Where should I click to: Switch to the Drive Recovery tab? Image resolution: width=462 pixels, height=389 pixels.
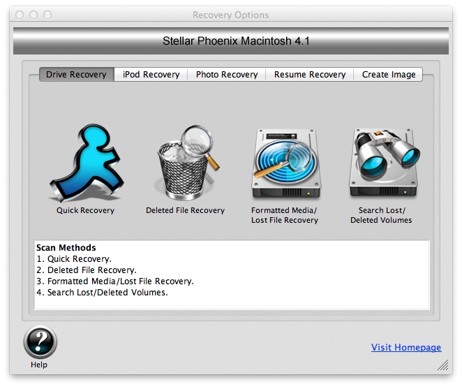(x=77, y=75)
